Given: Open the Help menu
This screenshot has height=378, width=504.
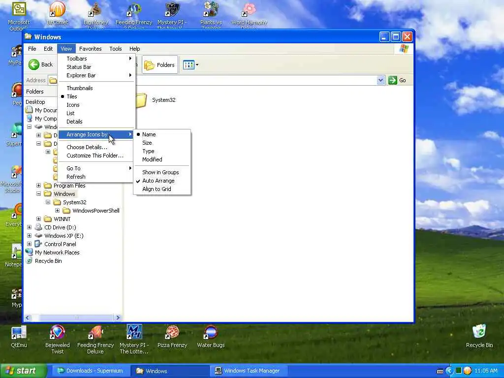Looking at the screenshot, I should pos(135,49).
